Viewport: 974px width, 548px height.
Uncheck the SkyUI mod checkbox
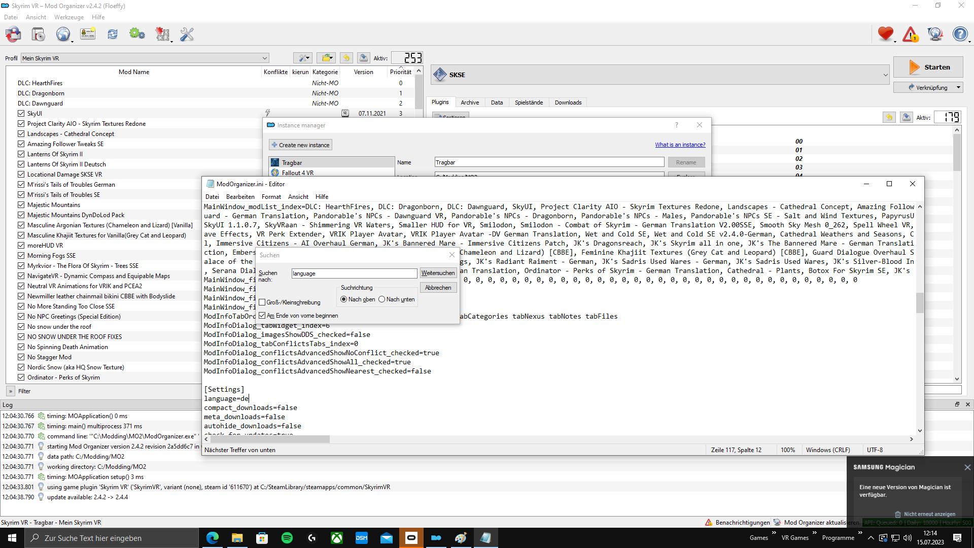click(x=21, y=114)
